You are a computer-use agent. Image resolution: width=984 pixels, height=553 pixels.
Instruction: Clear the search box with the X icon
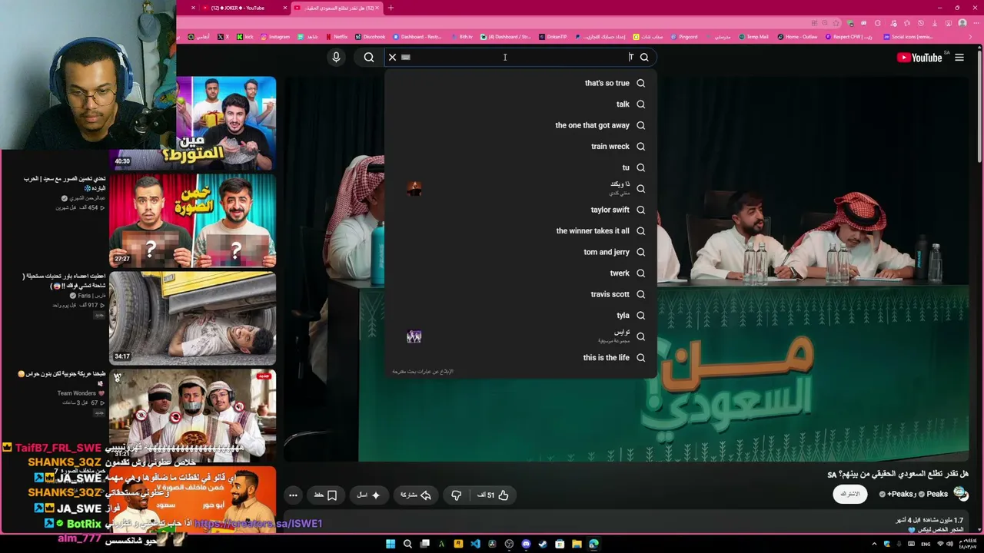pos(392,57)
